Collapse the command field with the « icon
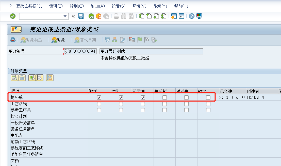281x166 pixels. (x=73, y=16)
